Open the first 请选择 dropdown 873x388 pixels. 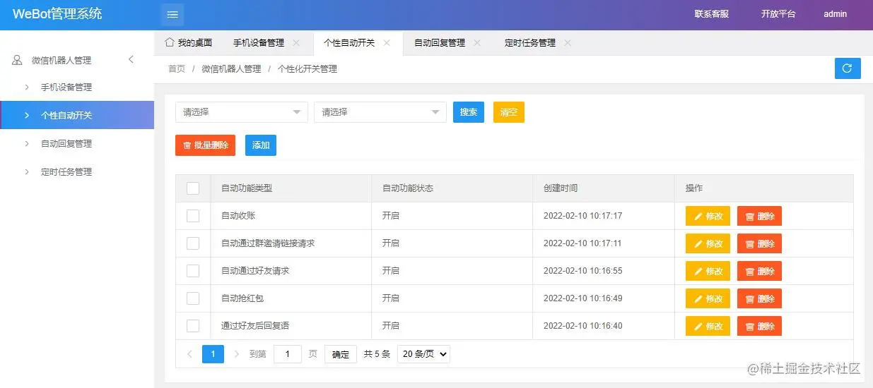coord(242,112)
